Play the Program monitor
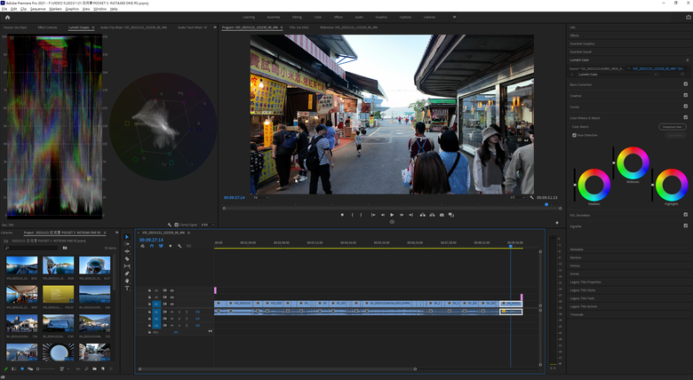The width and height of the screenshot is (693, 380). coord(392,215)
